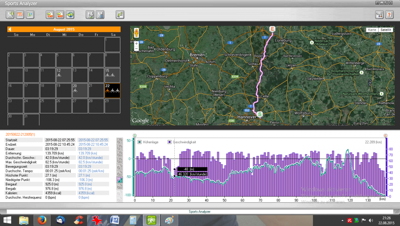Switch map to Satellit view
Screen dimensions: 400x226
point(386,30)
